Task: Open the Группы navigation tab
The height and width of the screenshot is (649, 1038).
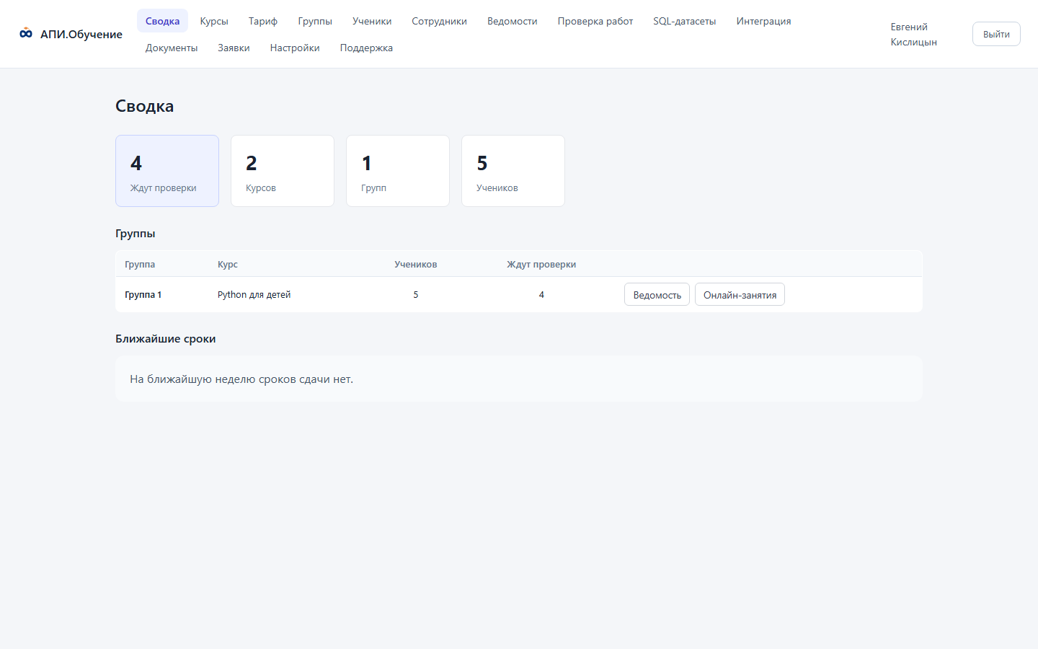Action: 315,21
